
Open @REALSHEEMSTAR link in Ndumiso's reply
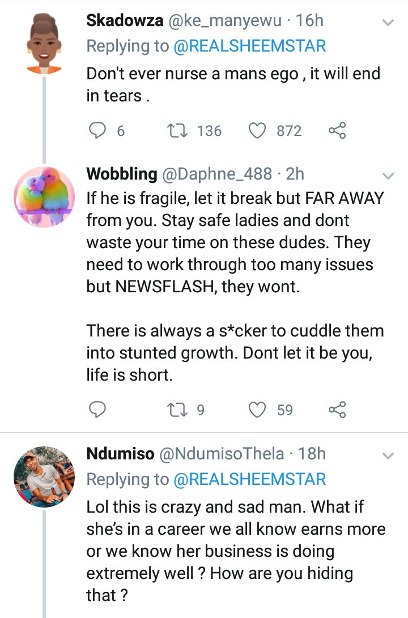point(249,479)
